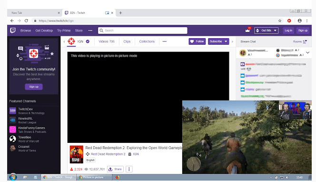Bookmark this page with star icon

pos(280,20)
